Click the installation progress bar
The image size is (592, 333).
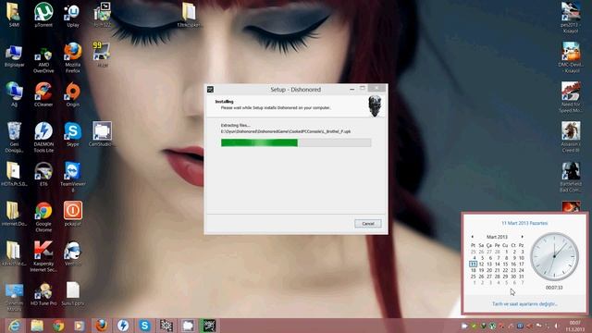point(296,142)
